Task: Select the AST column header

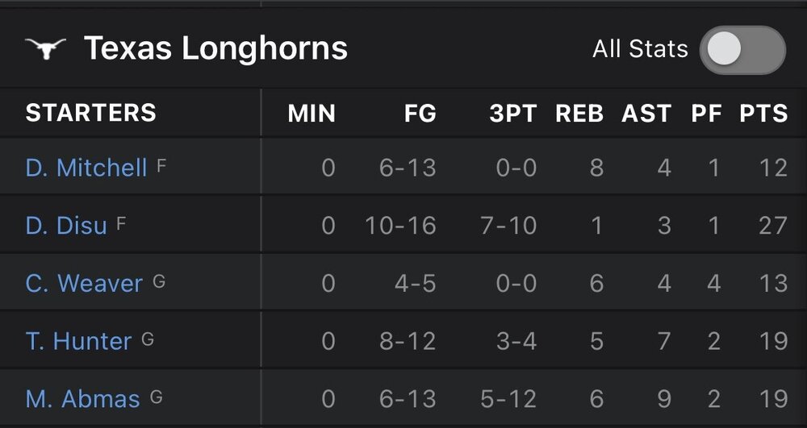Action: pos(646,114)
